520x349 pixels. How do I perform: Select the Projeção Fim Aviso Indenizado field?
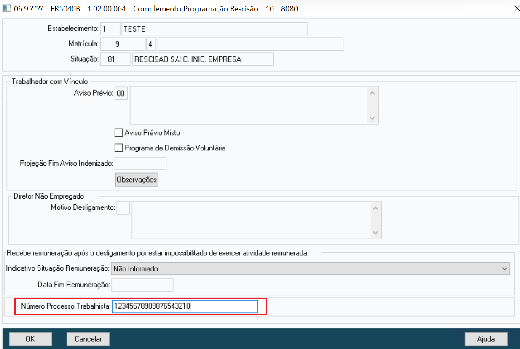pos(141,163)
